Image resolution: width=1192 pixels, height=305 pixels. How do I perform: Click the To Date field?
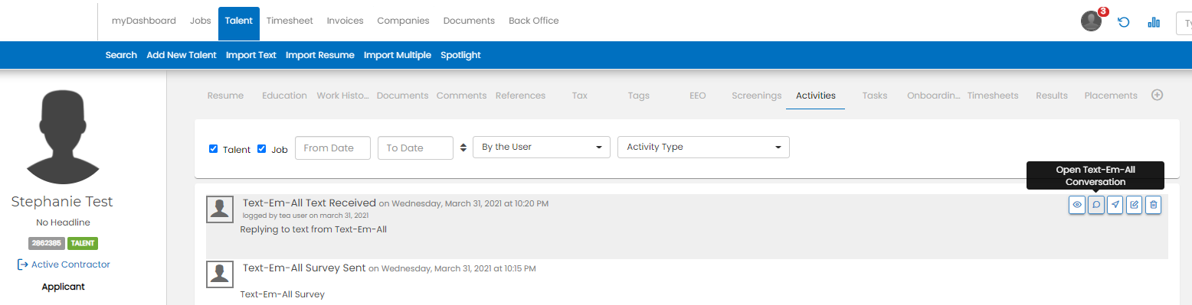point(415,148)
